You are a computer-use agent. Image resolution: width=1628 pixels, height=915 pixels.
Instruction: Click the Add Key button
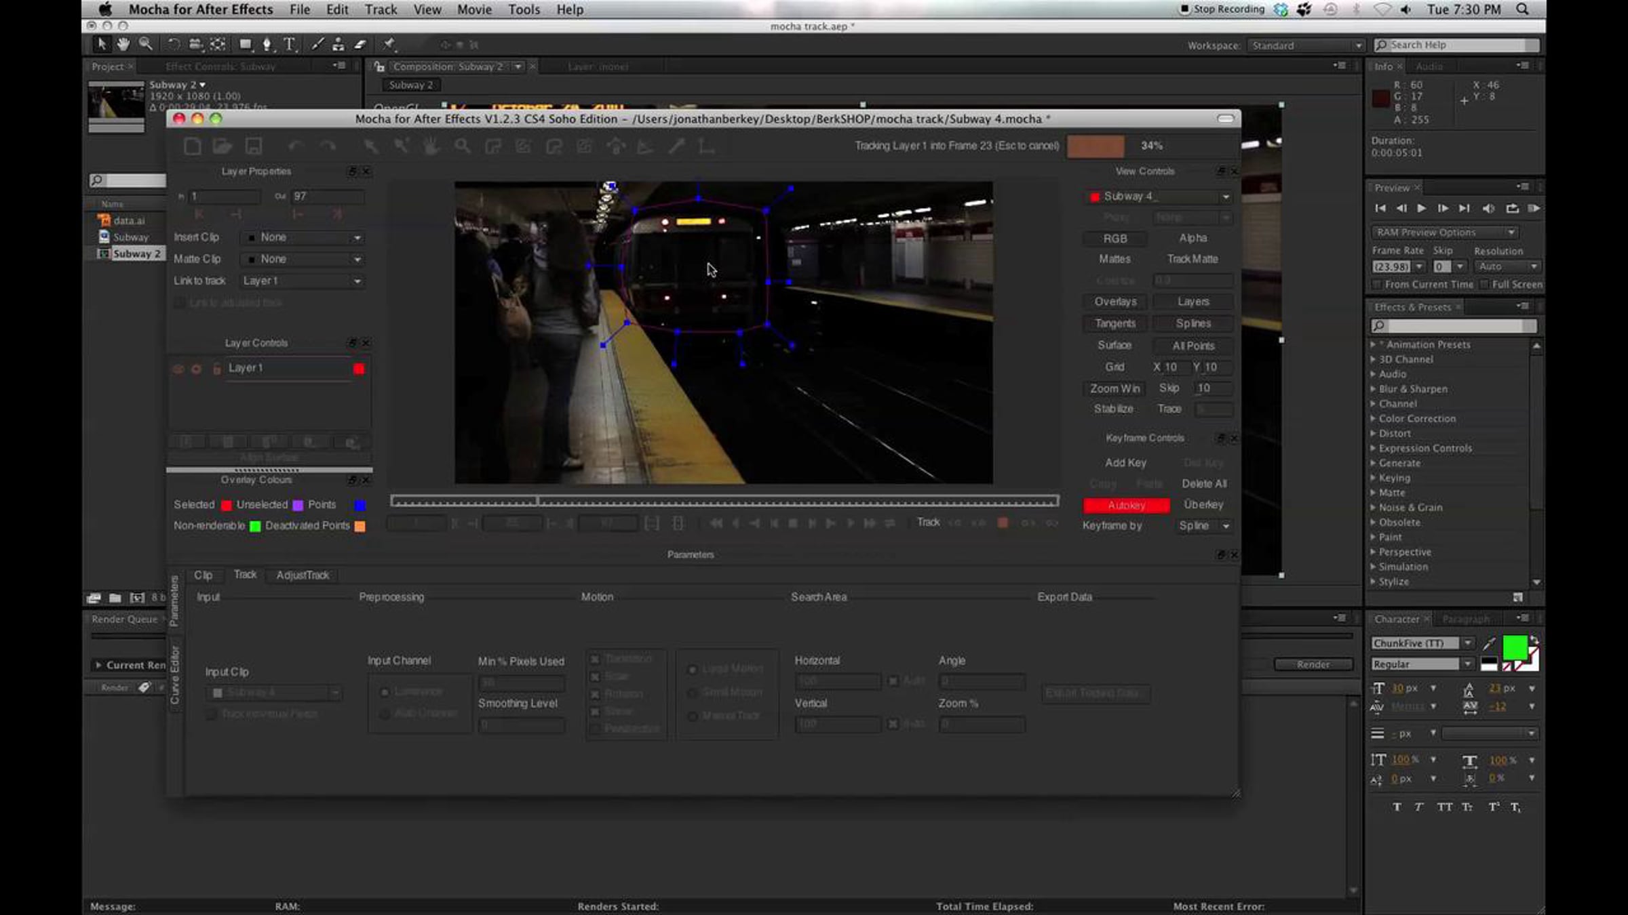pyautogui.click(x=1125, y=463)
